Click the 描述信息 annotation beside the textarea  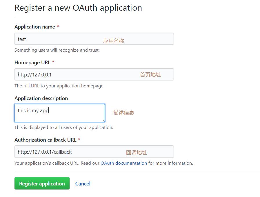123,112
